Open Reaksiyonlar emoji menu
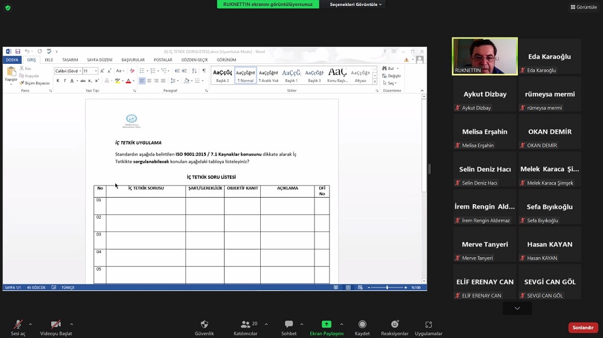Screen dimensions: 603x338 click(x=395, y=325)
